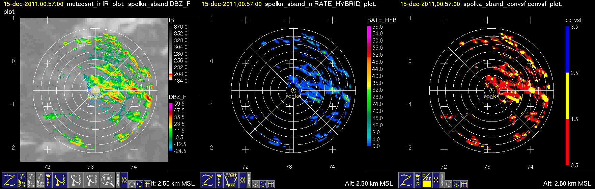Click the gray circle-dot icon in right panel
Screen dimensions: 595x189
click(449, 184)
